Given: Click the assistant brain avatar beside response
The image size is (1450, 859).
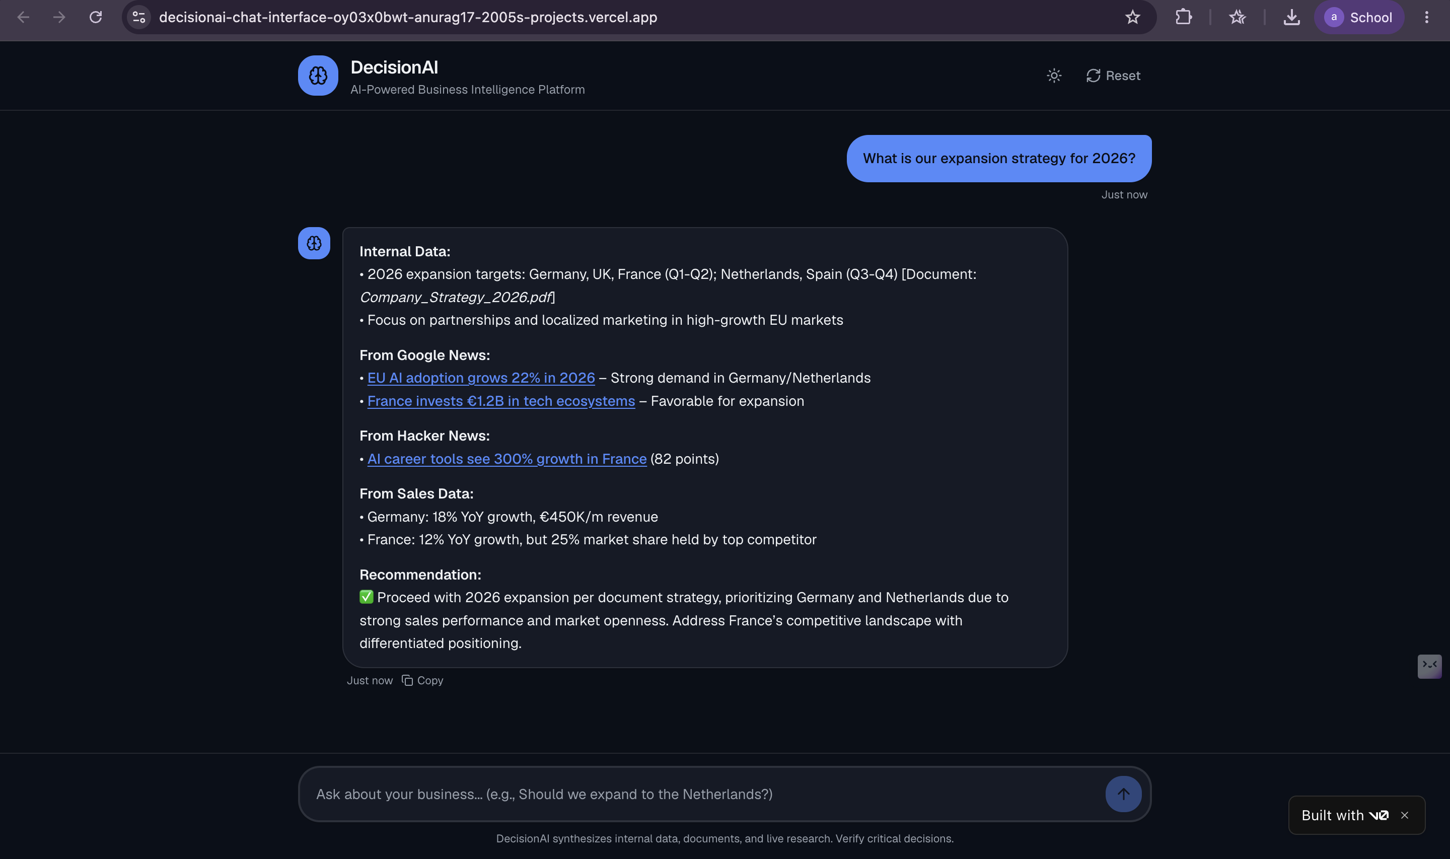Looking at the screenshot, I should click(x=314, y=243).
